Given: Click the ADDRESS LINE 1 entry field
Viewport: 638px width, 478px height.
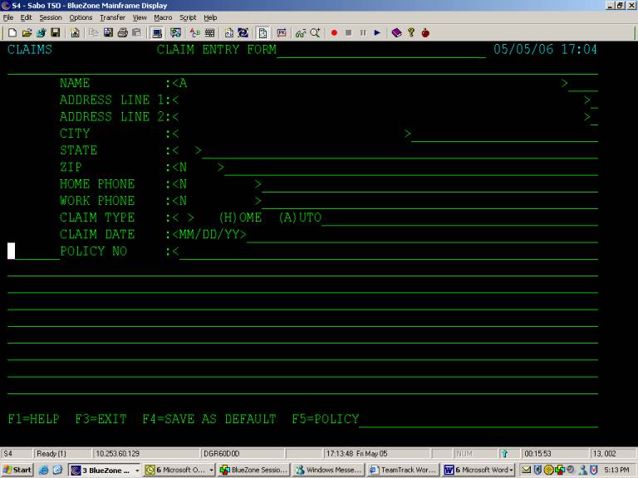Looking at the screenshot, I should coord(381,100).
